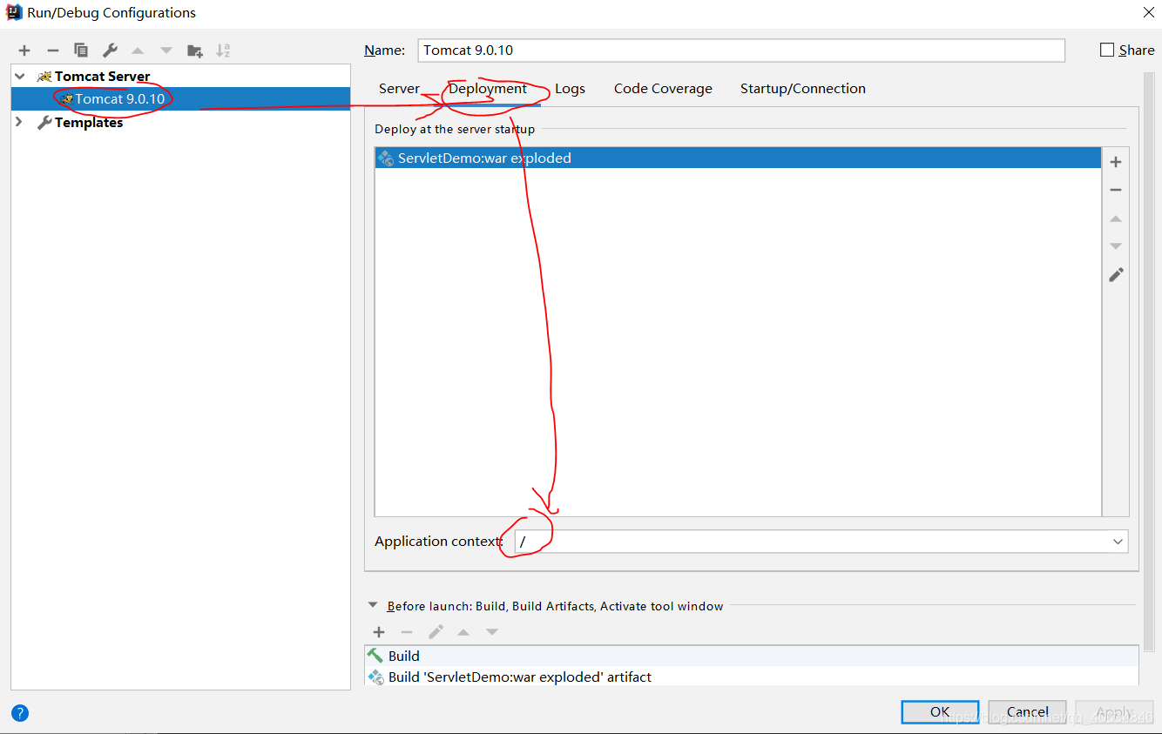The image size is (1162, 734).
Task: Click the Cancel button
Action: (x=1027, y=711)
